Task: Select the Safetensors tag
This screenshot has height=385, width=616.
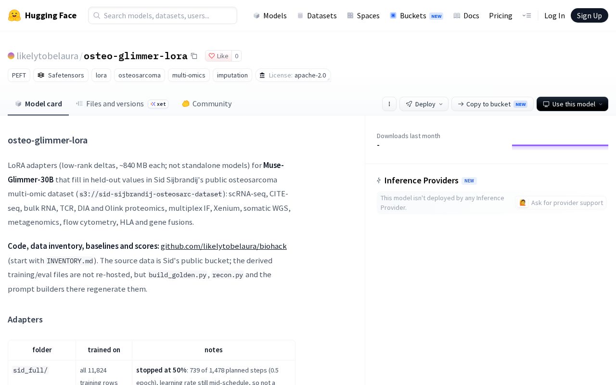Action: tap(61, 75)
